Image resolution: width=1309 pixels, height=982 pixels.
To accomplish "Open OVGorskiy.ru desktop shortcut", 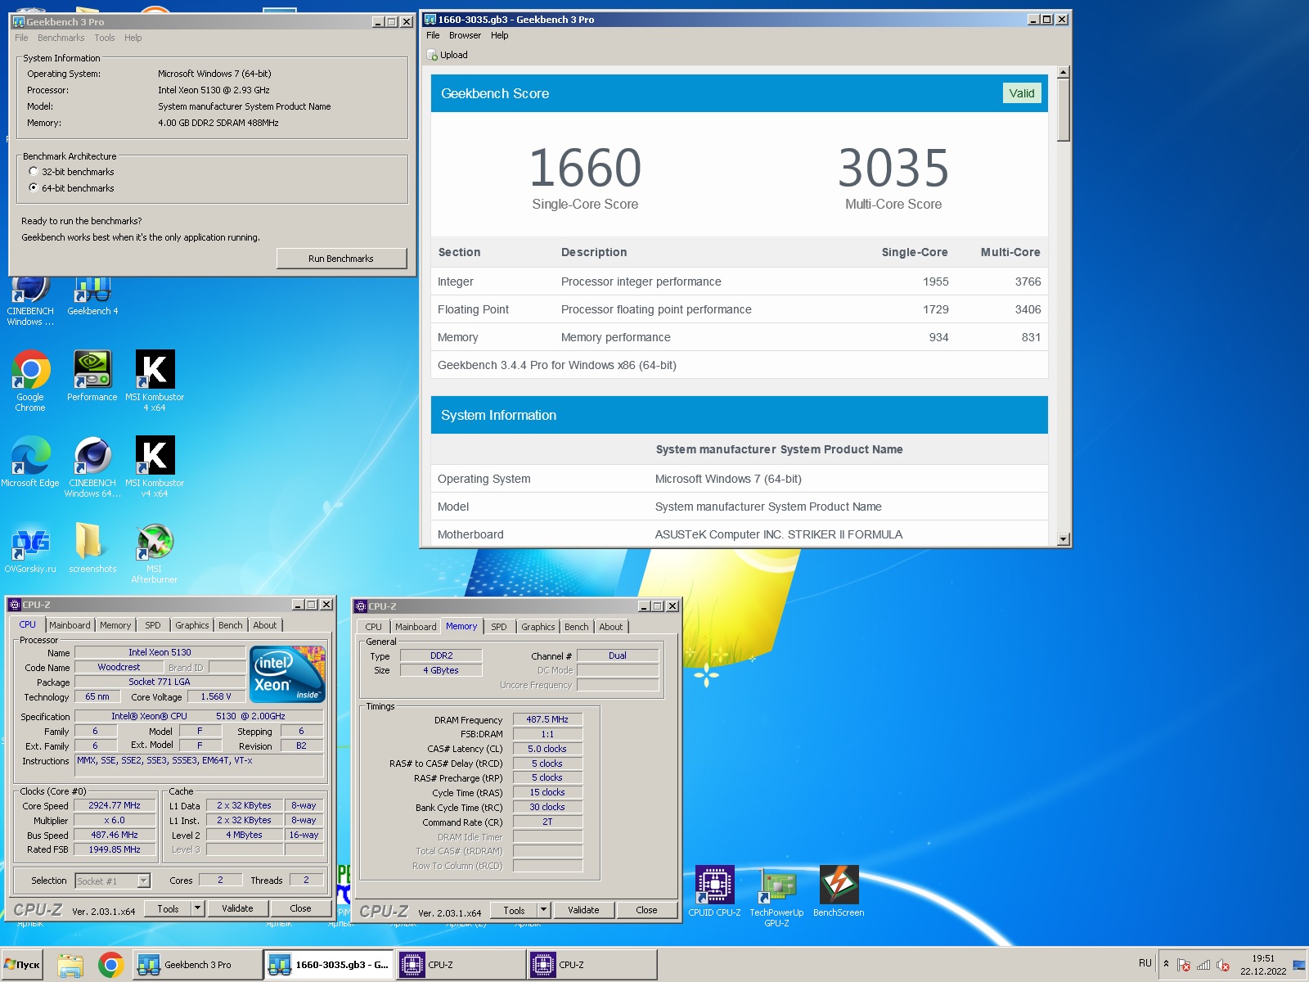I will pos(30,547).
